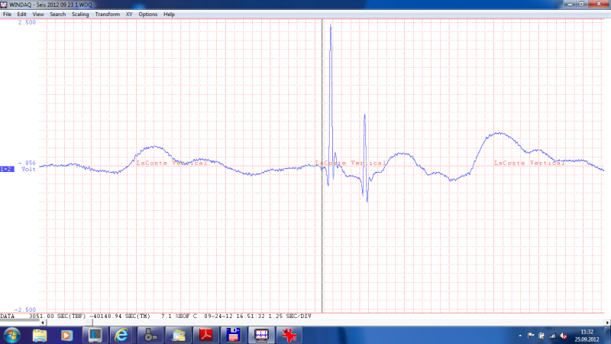The height and width of the screenshot is (344, 611).
Task: Open Windows Explorer from the taskbar
Action: 40,336
